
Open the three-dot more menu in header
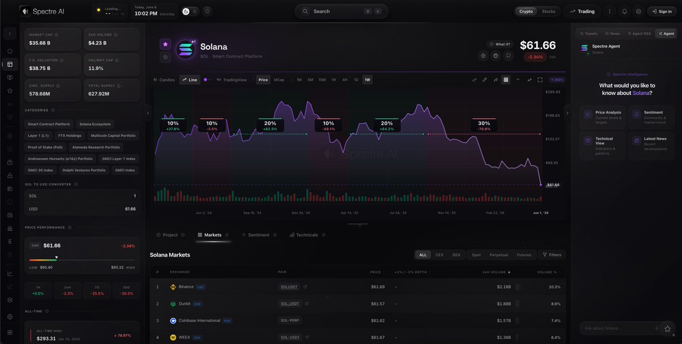[609, 11]
